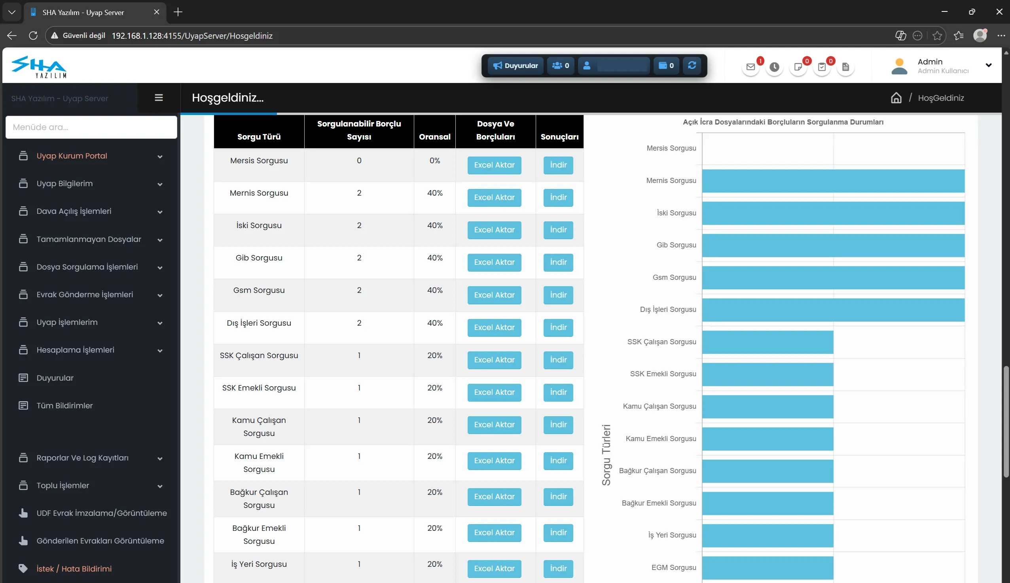Add page to favorites star icon

[937, 36]
